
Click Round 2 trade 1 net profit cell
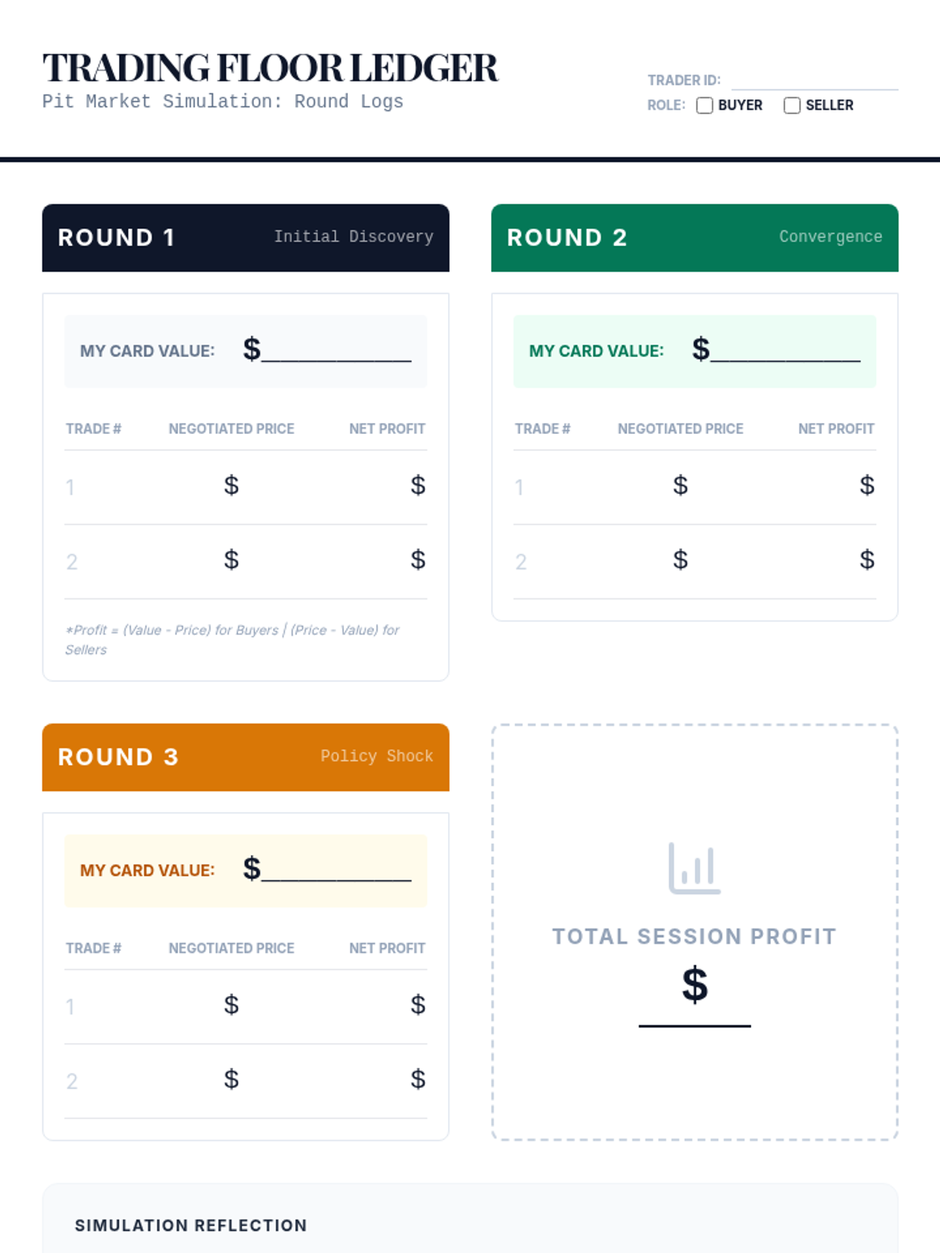pyautogui.click(x=866, y=486)
